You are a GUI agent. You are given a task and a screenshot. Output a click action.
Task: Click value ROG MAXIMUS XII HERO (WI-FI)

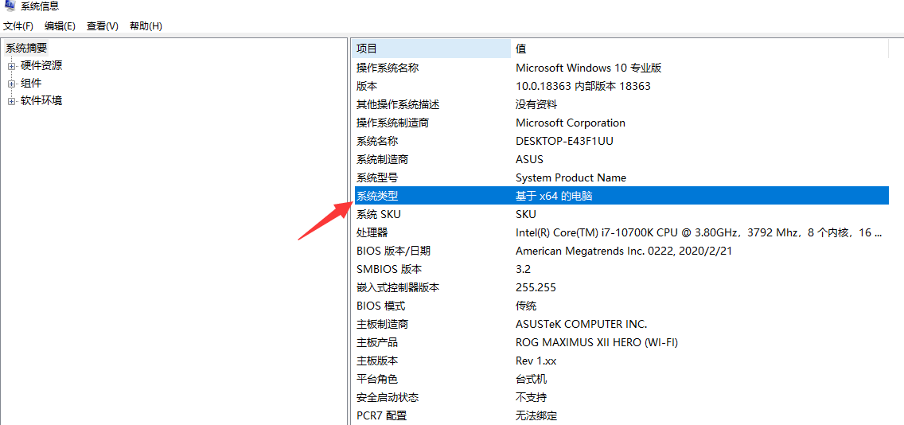coord(597,342)
